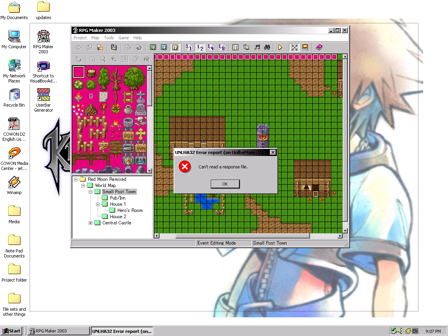Select the rectangular Selection tool
This screenshot has width=448, height=336.
[x=92, y=59]
